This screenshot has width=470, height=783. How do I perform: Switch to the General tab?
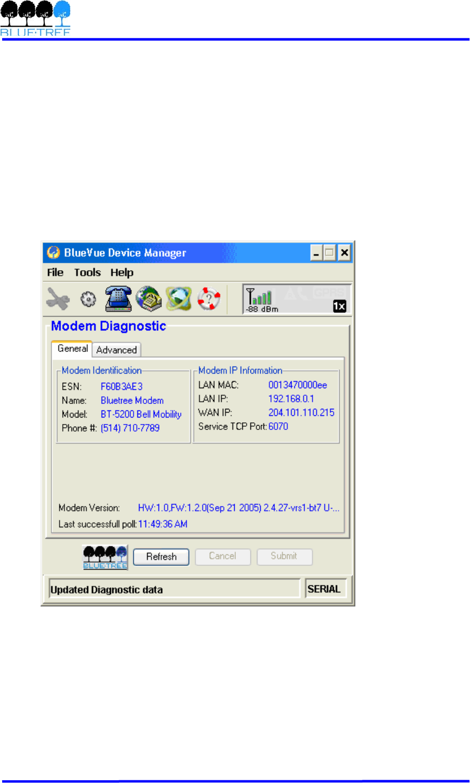click(72, 349)
